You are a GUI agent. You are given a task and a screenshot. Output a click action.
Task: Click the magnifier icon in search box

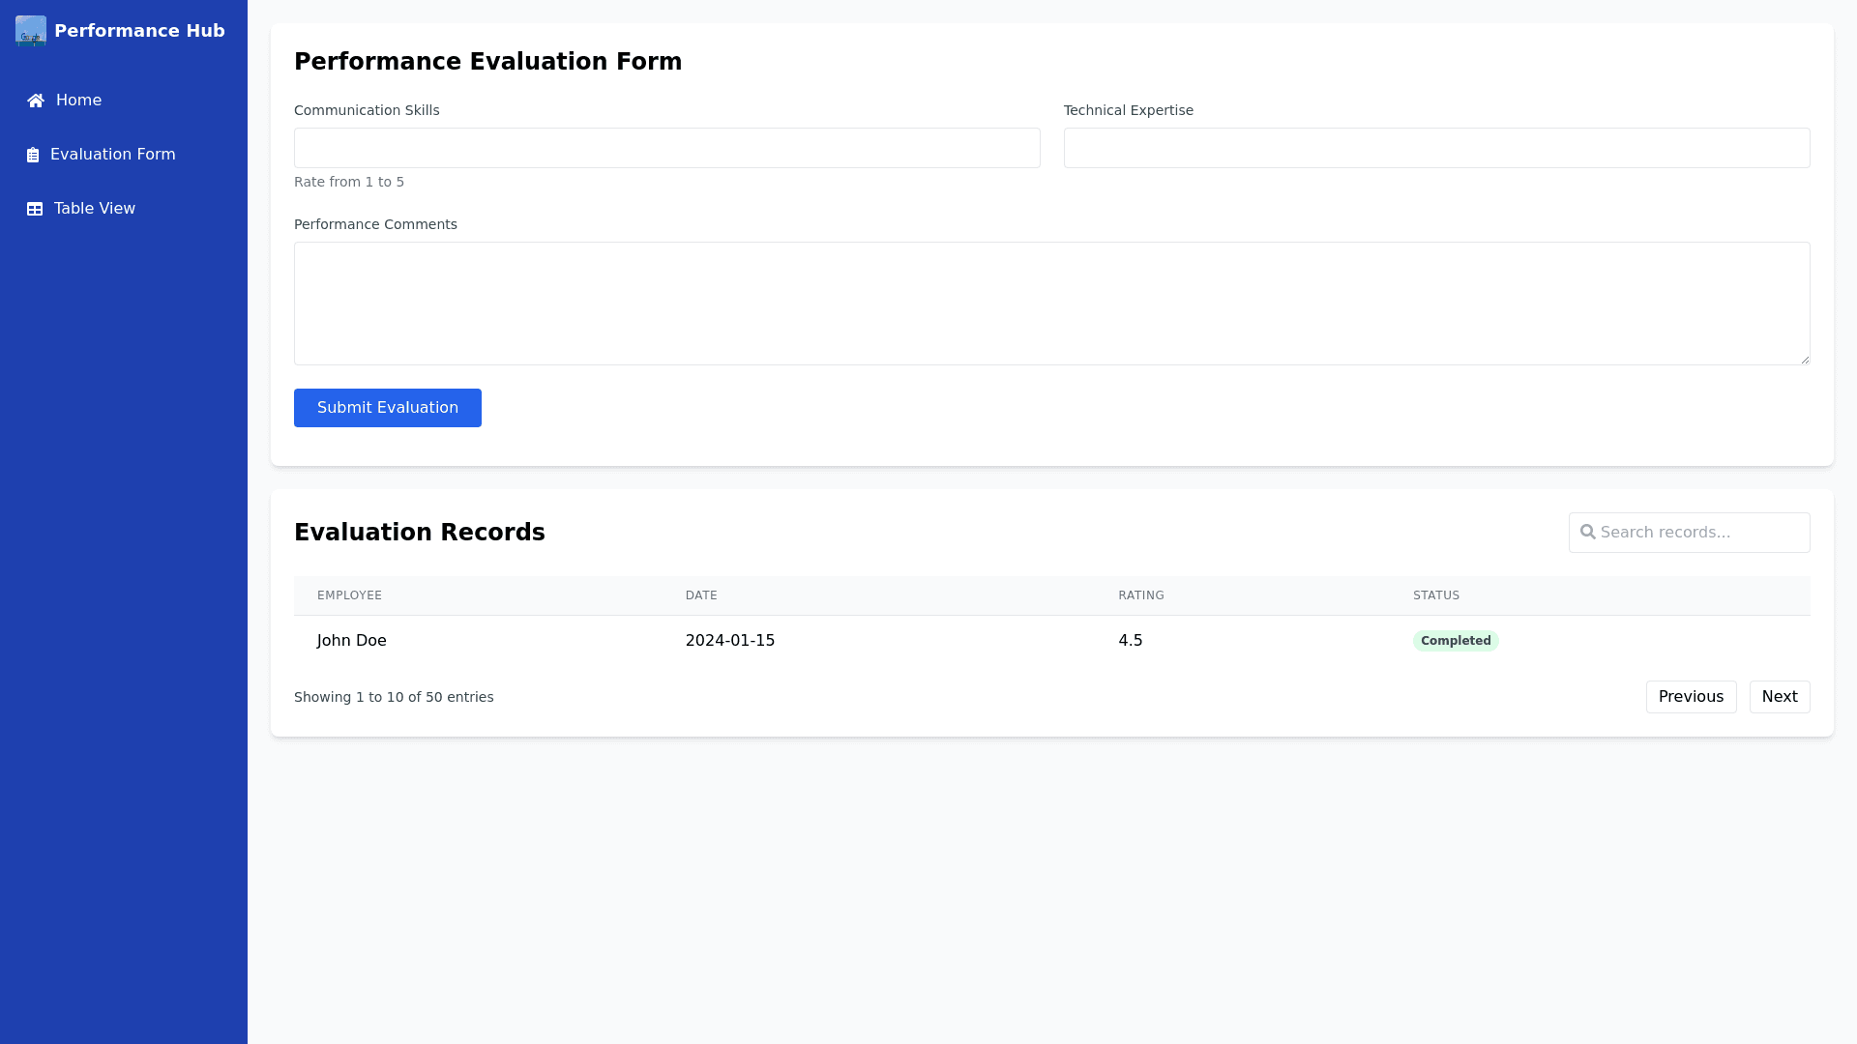tap(1587, 533)
